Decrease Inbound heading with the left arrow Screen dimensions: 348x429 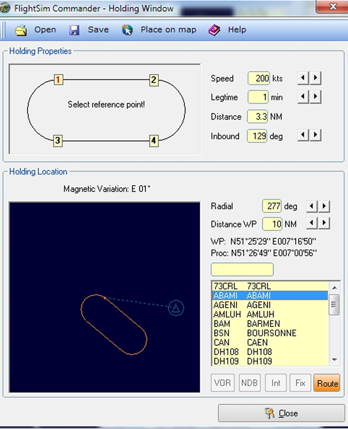point(303,135)
